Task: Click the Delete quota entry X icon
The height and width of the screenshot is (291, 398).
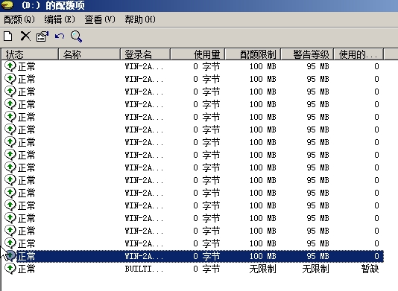Action: pyautogui.click(x=25, y=36)
